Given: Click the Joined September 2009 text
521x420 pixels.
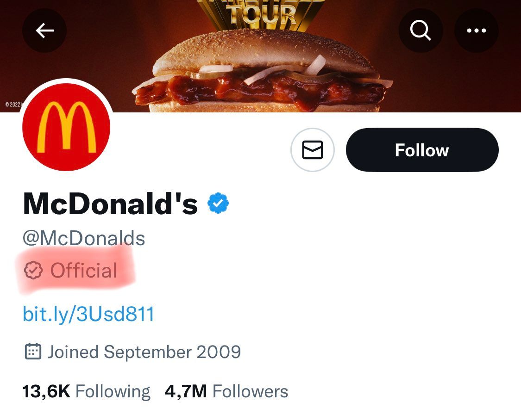Looking at the screenshot, I should point(144,352).
